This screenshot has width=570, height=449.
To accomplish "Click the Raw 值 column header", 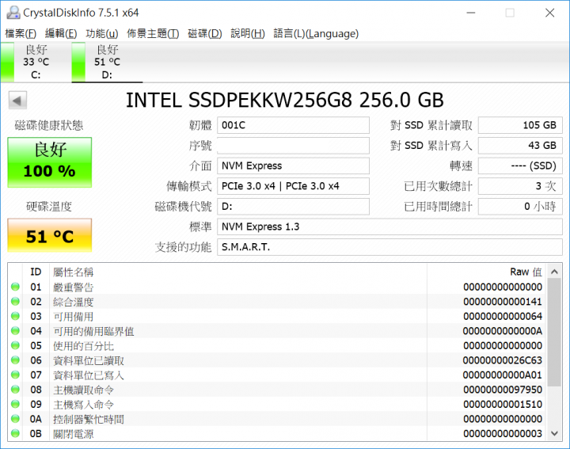I will (526, 272).
